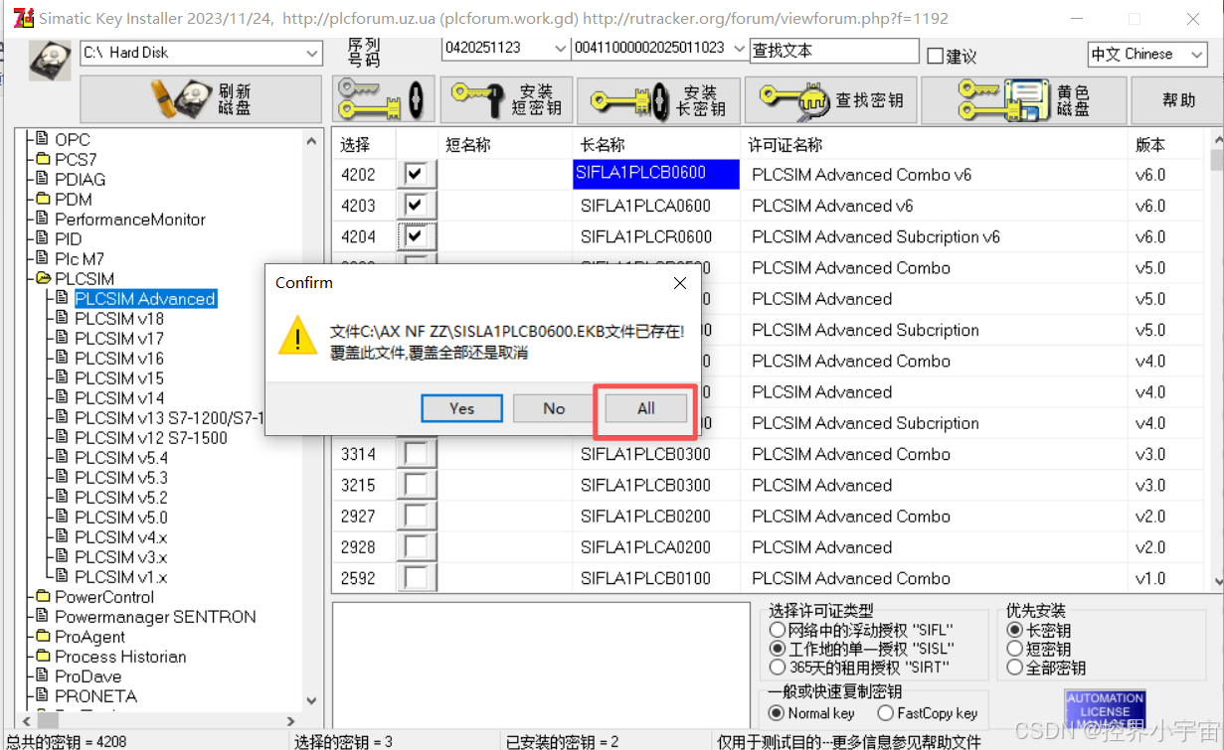
Task: Click ProAgent folder in tree
Action: [89, 637]
